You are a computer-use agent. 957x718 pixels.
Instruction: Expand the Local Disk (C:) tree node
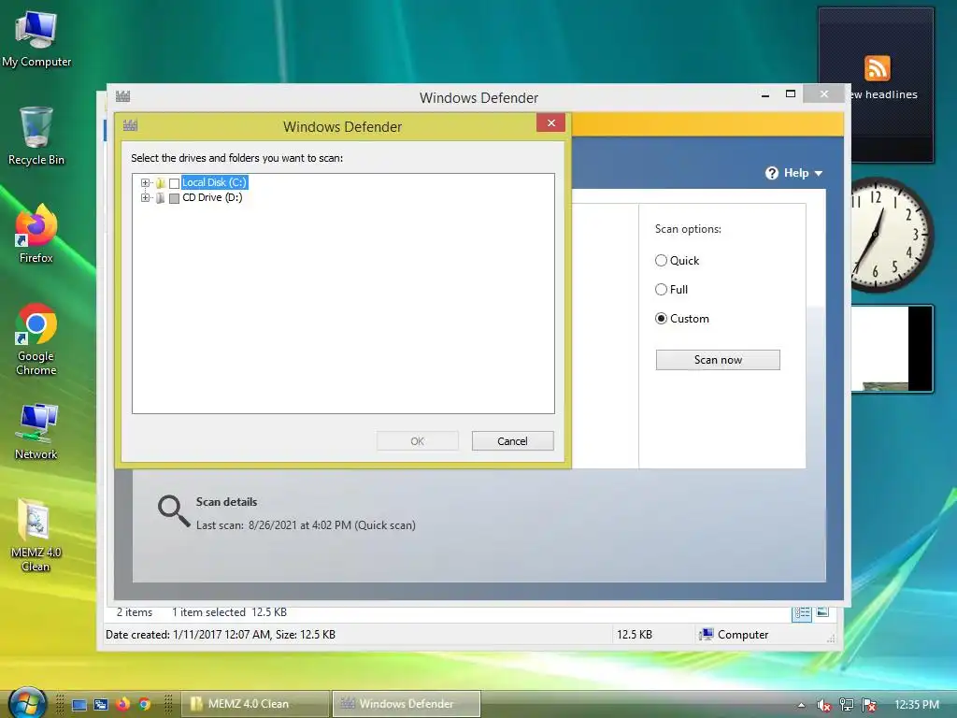pos(145,182)
